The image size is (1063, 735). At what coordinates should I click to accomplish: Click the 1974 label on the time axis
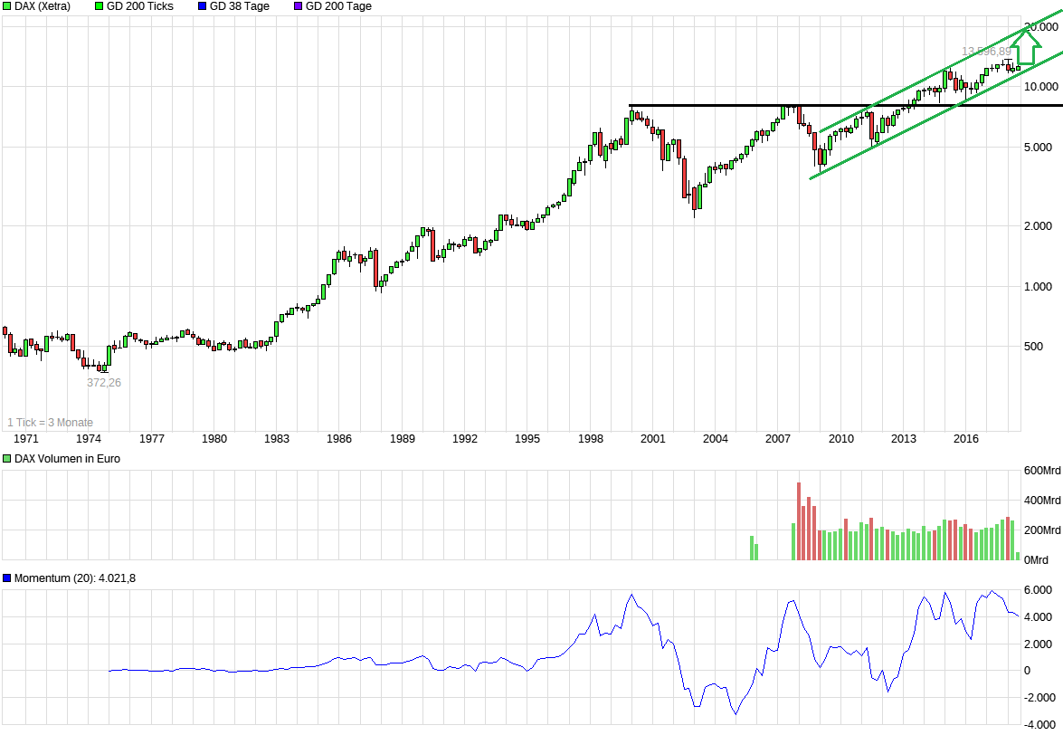88,439
